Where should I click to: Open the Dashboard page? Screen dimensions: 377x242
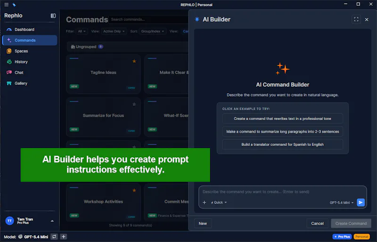30,30
